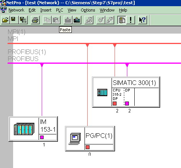Open the View menu

(72, 10)
